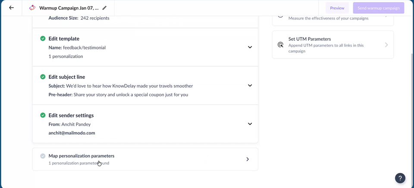Click the Warmup Campaign Jan 07 title
Viewport: 414px width, 188px height.
tap(69, 8)
